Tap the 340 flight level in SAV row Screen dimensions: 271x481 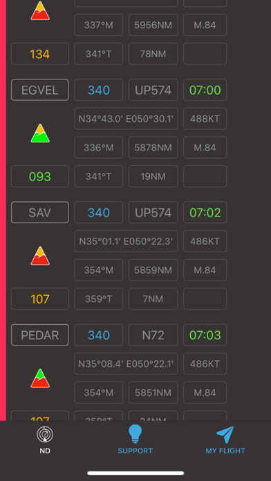[99, 212]
